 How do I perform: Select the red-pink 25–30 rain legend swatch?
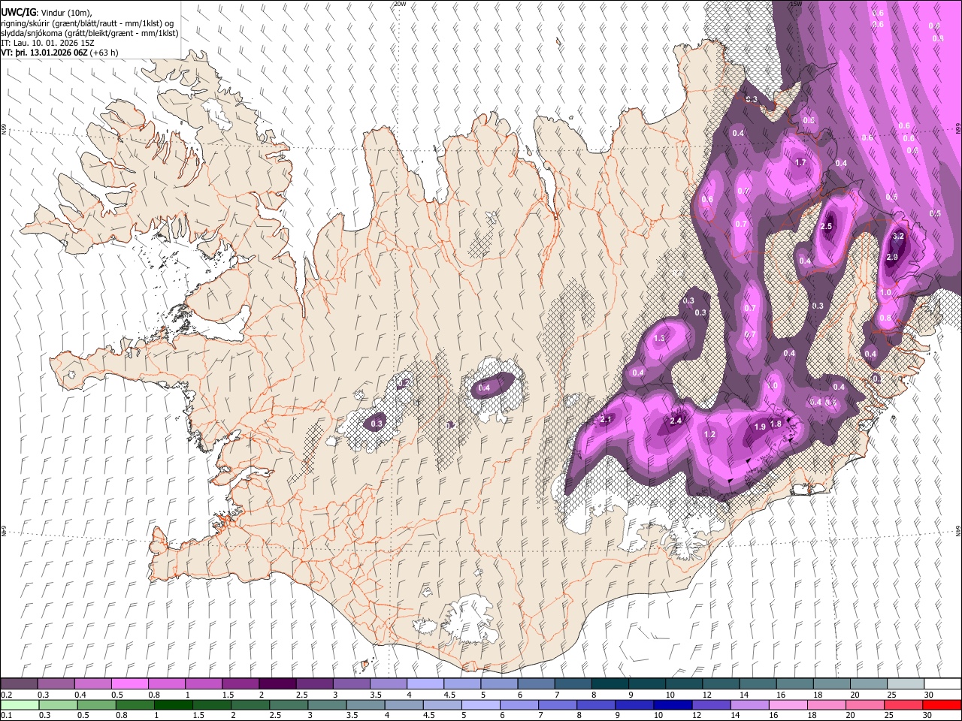pyautogui.click(x=903, y=704)
